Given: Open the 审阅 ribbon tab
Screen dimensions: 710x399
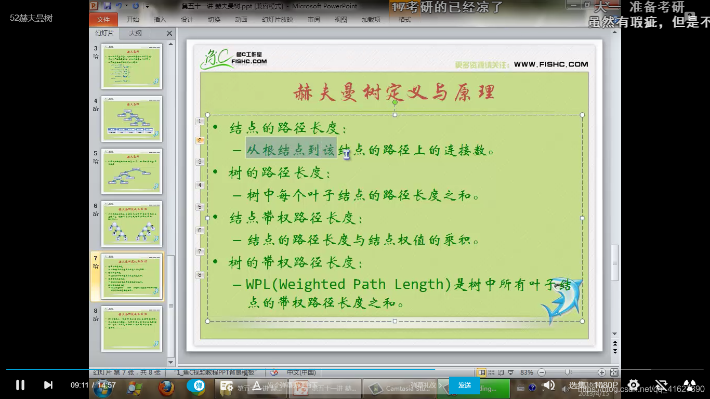Looking at the screenshot, I should click(x=314, y=19).
